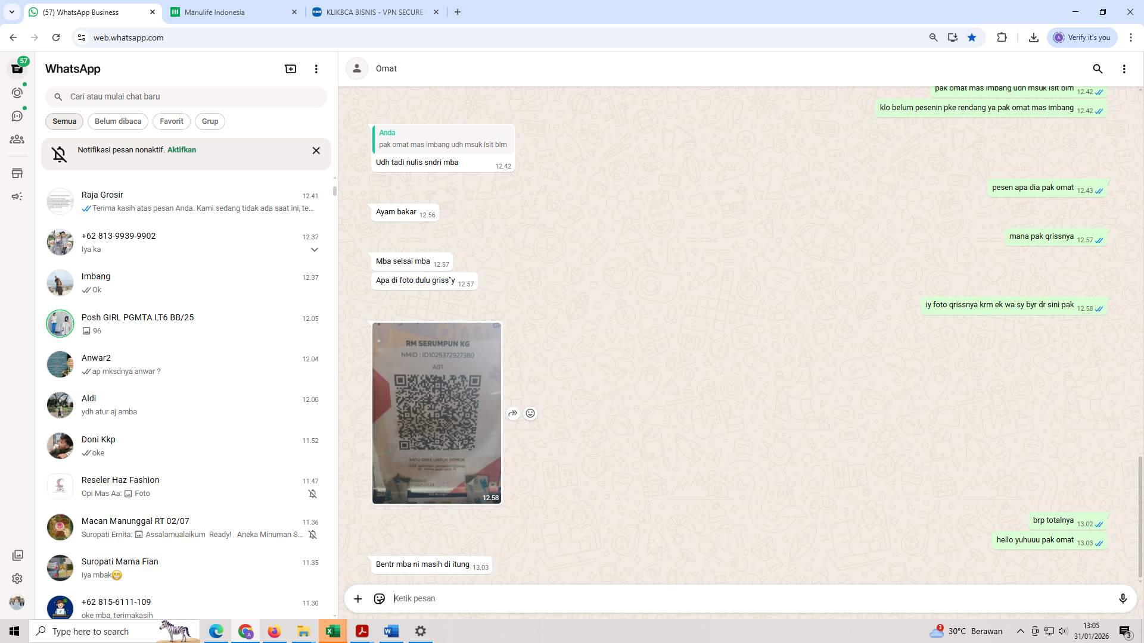Select the Belum dibaca filter
Screen dimensions: 1144x643
[117, 121]
